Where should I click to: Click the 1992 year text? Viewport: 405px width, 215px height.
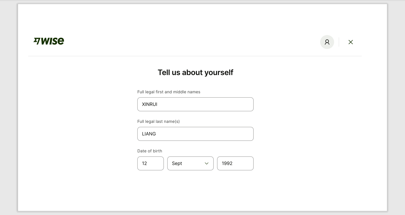pos(227,163)
